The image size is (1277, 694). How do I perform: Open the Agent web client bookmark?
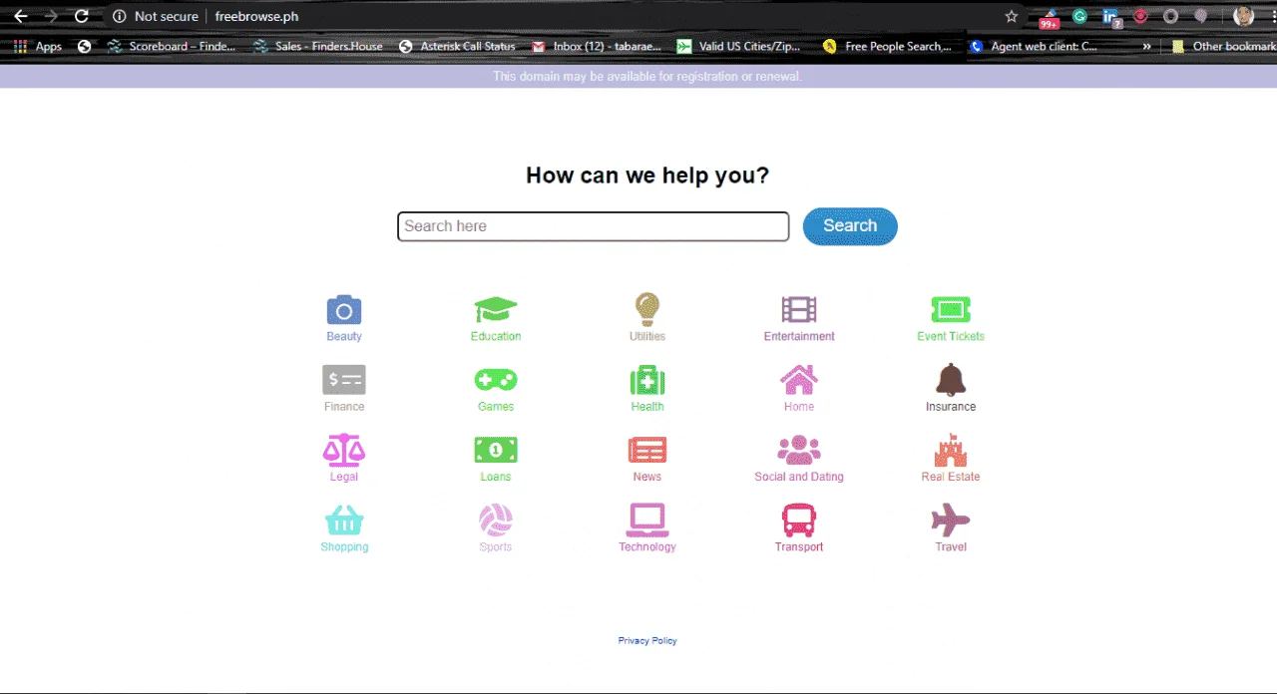tap(1035, 46)
